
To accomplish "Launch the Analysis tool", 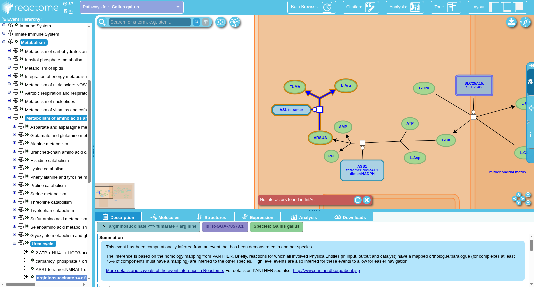I will coord(415,7).
